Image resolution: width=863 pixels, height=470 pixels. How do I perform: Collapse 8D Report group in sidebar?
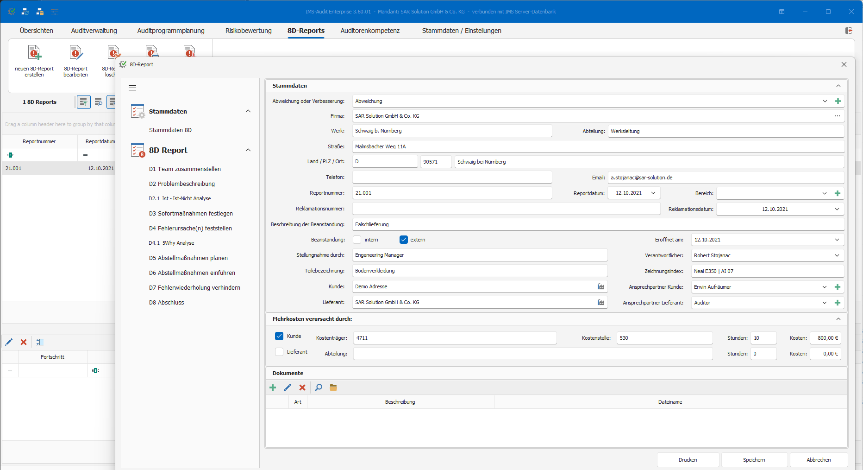248,150
